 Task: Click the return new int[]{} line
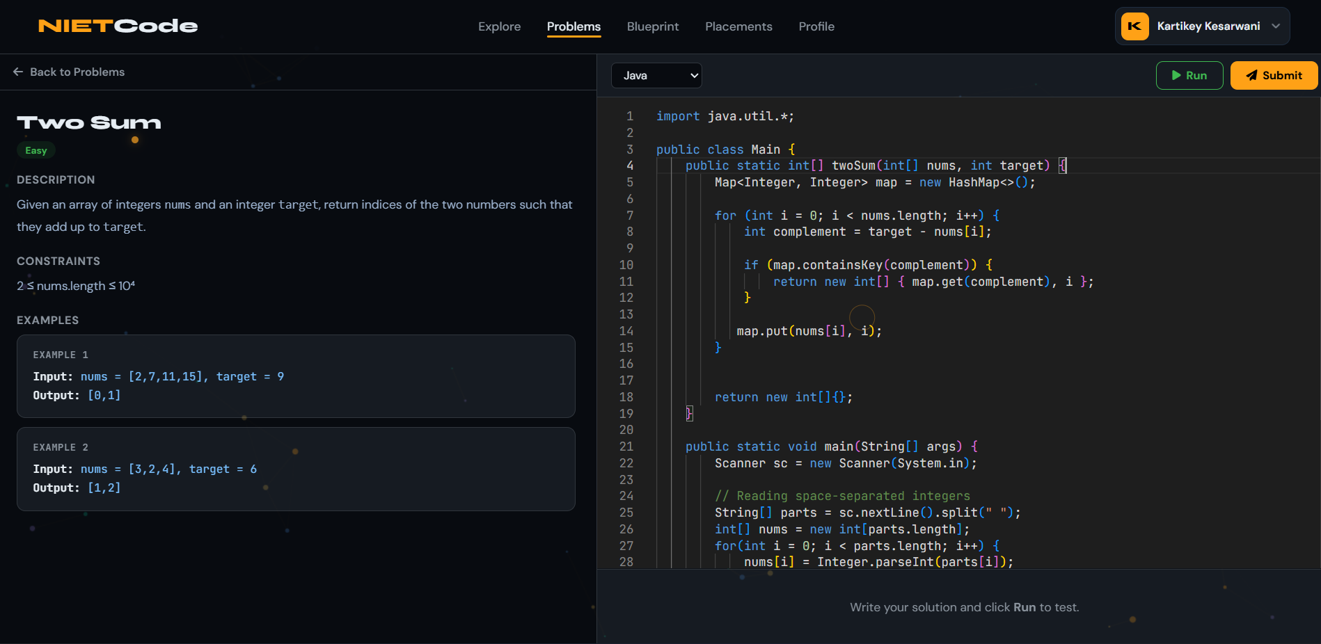pos(784,397)
